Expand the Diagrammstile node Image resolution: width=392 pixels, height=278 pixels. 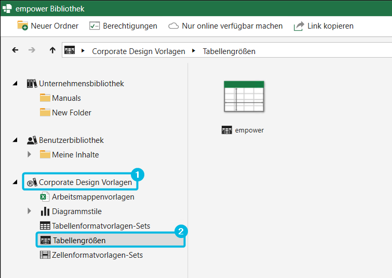point(29,211)
